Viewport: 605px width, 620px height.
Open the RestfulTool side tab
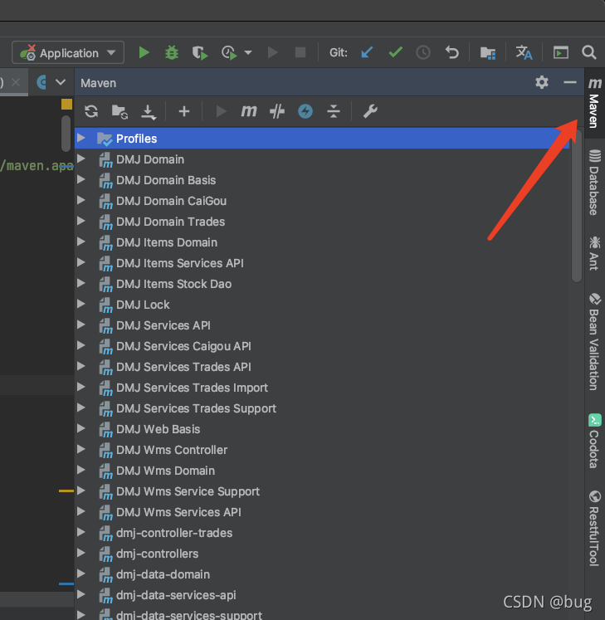[x=594, y=528]
